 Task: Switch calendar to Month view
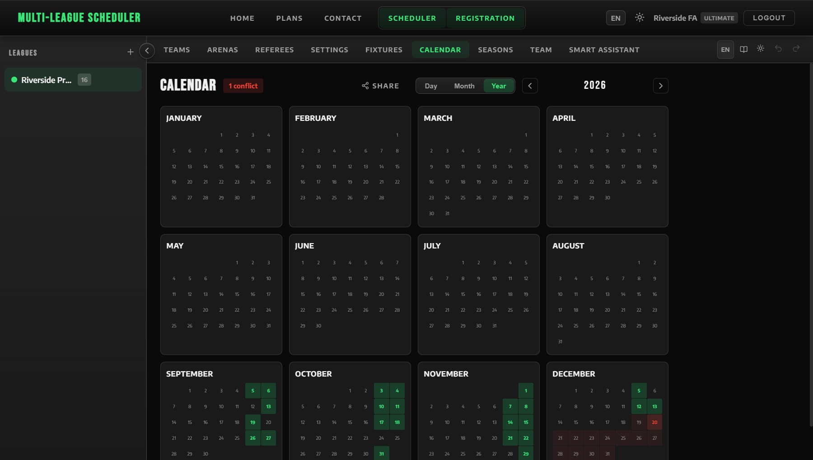[464, 86]
